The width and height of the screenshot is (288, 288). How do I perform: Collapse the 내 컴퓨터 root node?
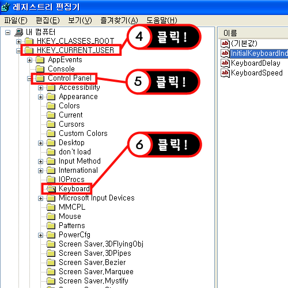click(x=7, y=32)
